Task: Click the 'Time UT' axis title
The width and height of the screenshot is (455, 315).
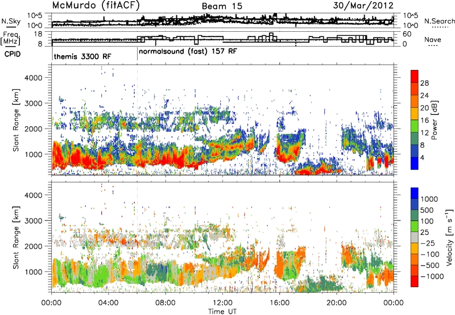Action: tap(222, 311)
